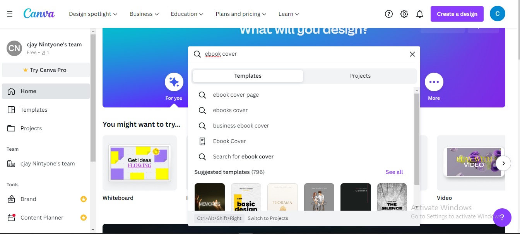Expand the Learn dropdown
This screenshot has width=520, height=235.
click(289, 14)
